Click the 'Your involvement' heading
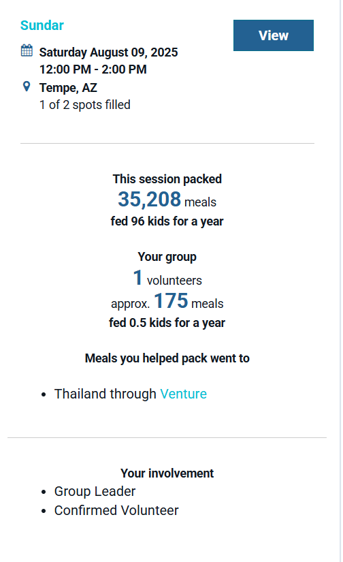This screenshot has width=343, height=562. [x=167, y=473]
